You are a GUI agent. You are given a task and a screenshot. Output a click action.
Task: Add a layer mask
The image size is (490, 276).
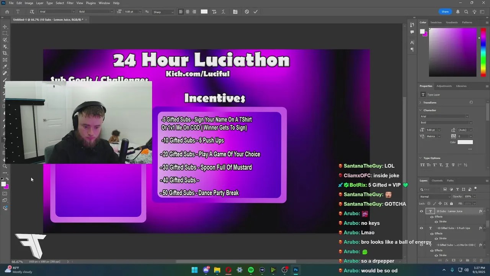pos(454,260)
